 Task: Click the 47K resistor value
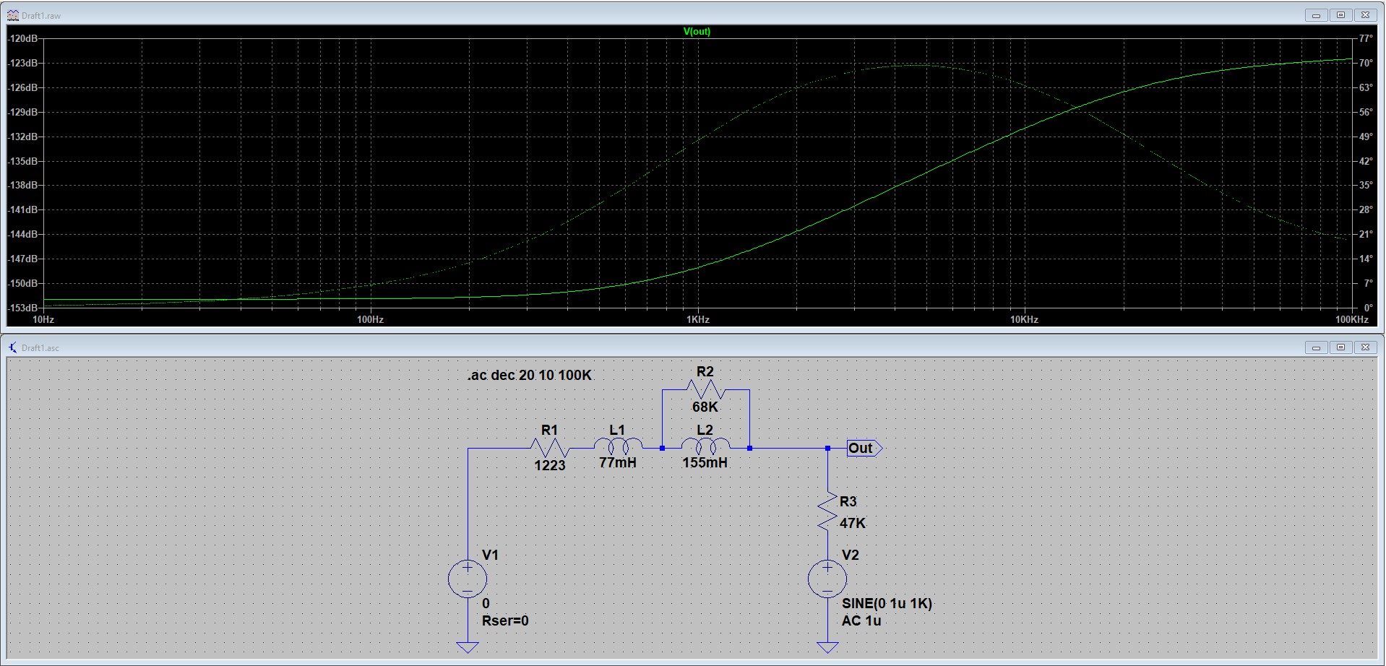[853, 523]
